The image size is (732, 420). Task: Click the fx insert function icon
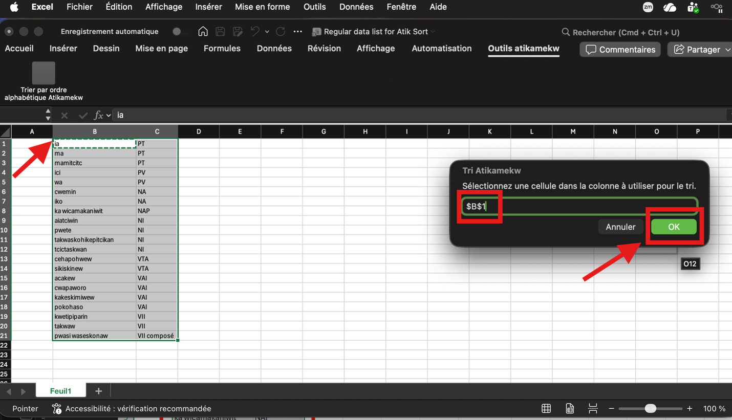coord(98,115)
